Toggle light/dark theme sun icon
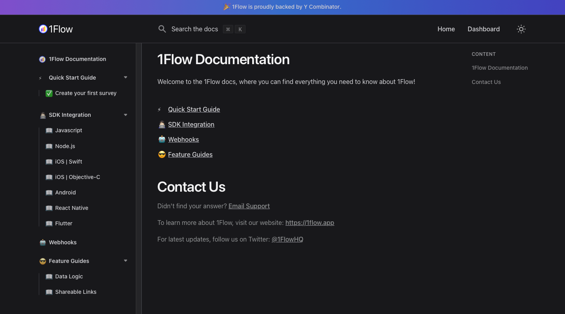This screenshot has width=565, height=314. 521,29
